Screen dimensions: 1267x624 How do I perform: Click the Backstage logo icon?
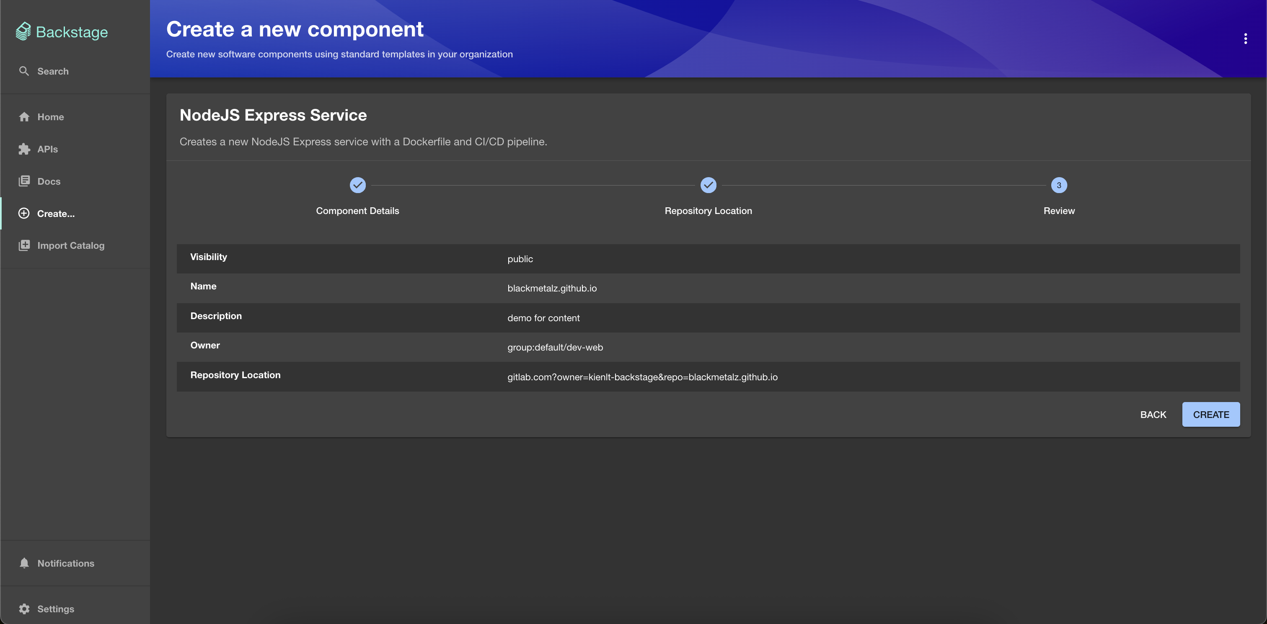[x=23, y=31]
